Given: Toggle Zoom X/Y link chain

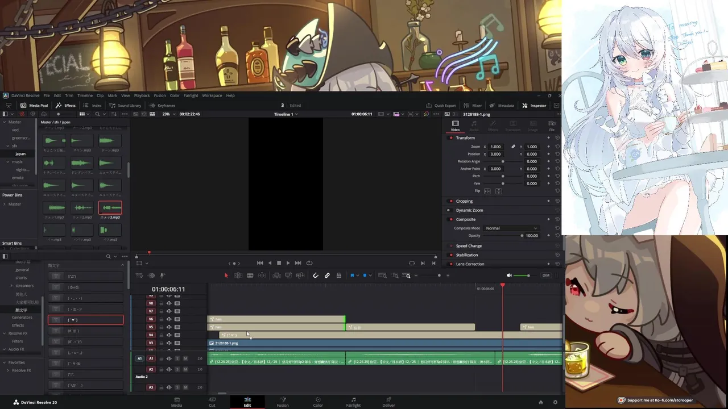Looking at the screenshot, I should tap(513, 147).
